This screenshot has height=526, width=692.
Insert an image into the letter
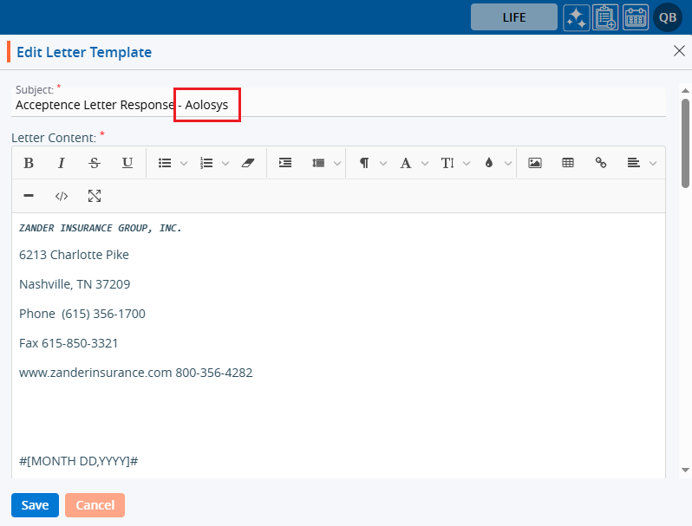pos(535,163)
